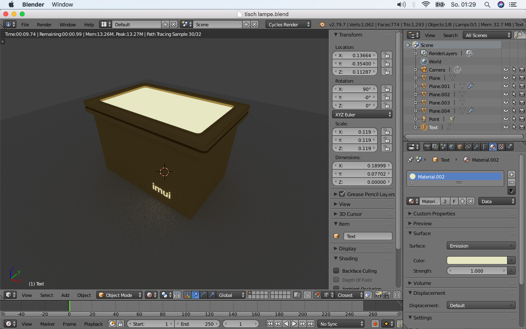526x329 pixels.
Task: Click the outliner search magnifier icon
Action: click(519, 35)
